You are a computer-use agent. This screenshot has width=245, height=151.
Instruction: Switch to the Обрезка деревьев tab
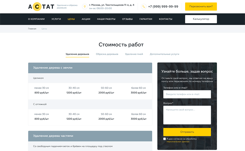tap(107, 54)
